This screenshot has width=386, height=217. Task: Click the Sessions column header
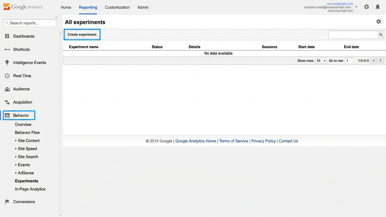point(269,47)
